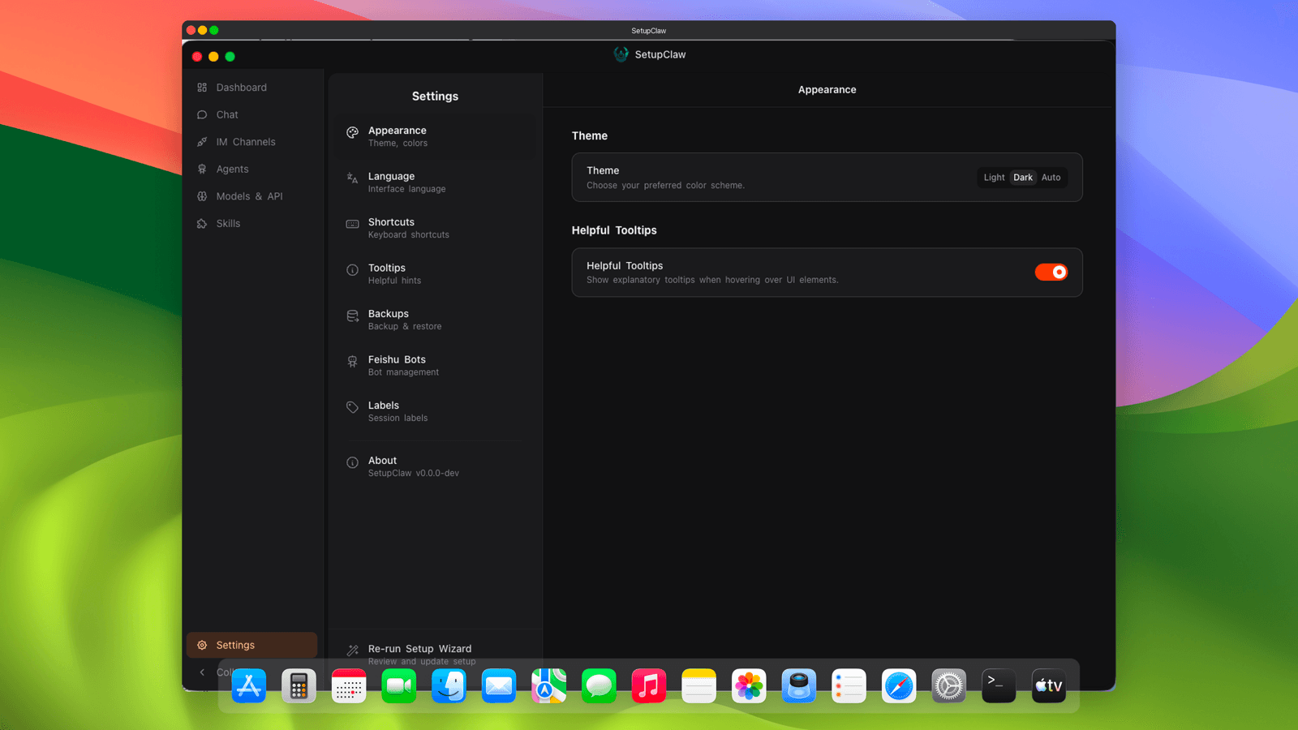Image resolution: width=1298 pixels, height=730 pixels.
Task: Open Language settings category
Action: coord(436,182)
